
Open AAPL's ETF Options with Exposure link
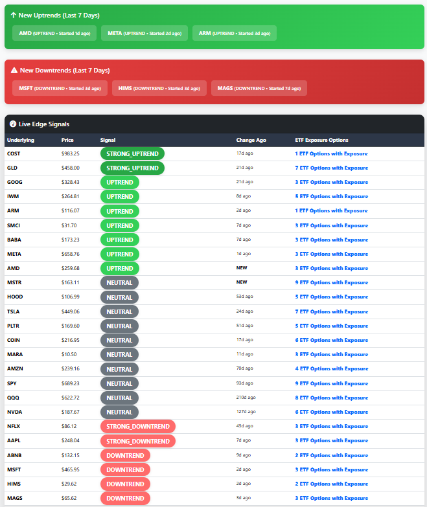[x=332, y=440]
